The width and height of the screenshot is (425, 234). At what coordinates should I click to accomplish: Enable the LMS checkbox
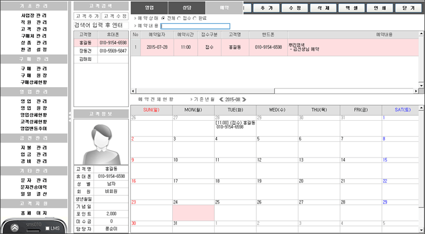tap(48, 228)
